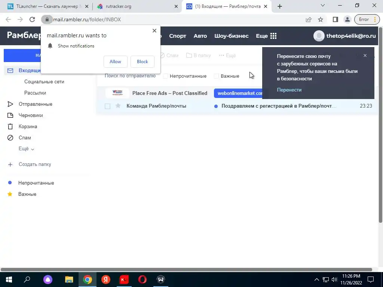Close the rutracker.org tab
This screenshot has width=383, height=287.
pos(176,7)
